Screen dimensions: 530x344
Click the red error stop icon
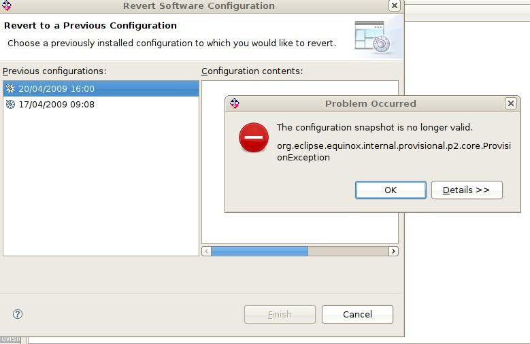pos(254,137)
